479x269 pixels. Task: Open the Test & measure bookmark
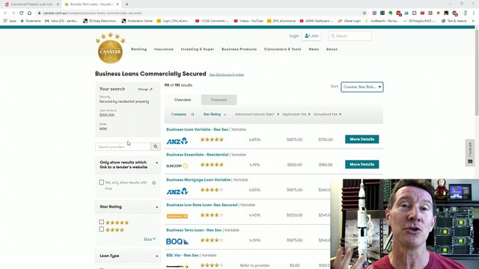click(454, 21)
